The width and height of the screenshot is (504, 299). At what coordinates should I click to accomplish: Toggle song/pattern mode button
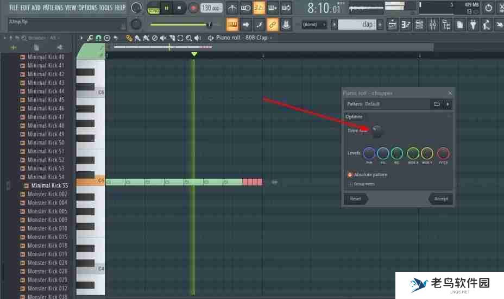[x=154, y=9]
